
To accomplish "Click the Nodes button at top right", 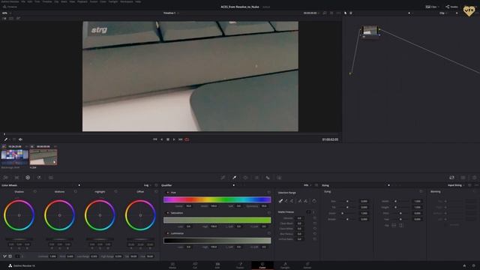I will click(x=451, y=7).
